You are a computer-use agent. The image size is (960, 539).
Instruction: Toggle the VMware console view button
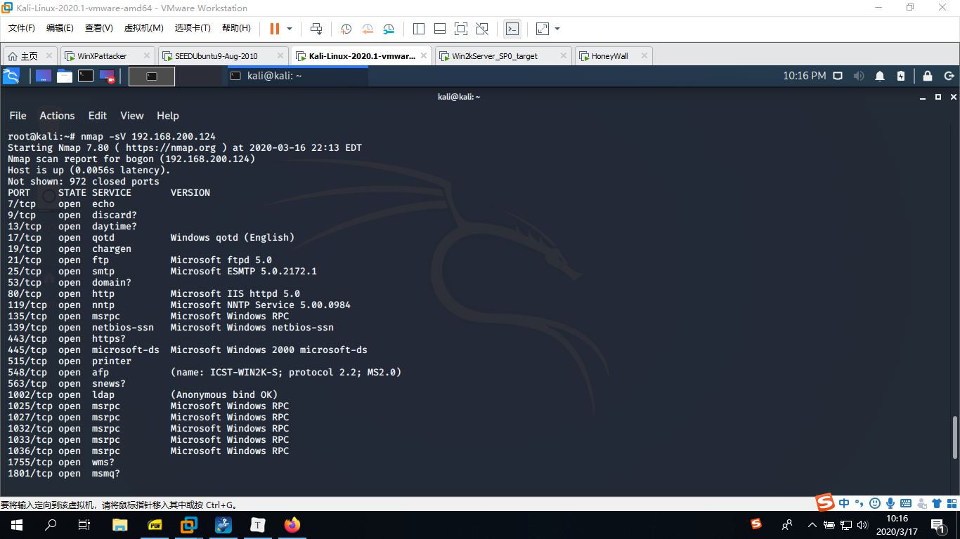512,29
